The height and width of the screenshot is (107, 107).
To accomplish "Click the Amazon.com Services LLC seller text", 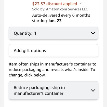I will click(x=67, y=9).
